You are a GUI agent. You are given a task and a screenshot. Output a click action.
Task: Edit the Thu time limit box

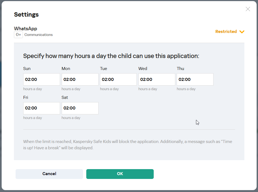pyautogui.click(x=195, y=80)
